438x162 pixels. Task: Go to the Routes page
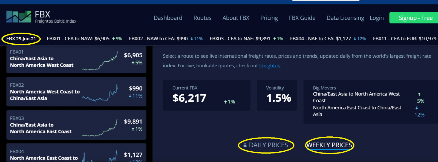[x=202, y=18]
